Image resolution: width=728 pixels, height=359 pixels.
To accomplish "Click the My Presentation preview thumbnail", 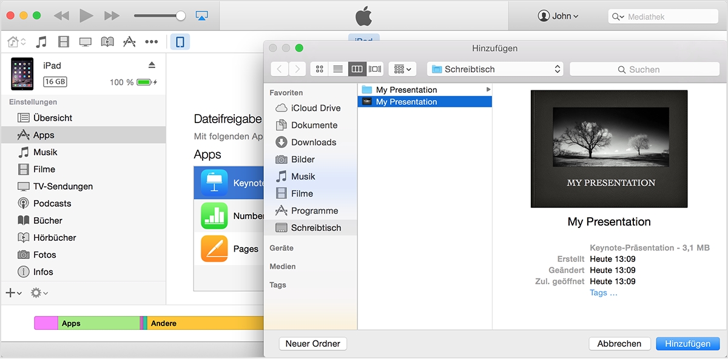I will pos(609,149).
